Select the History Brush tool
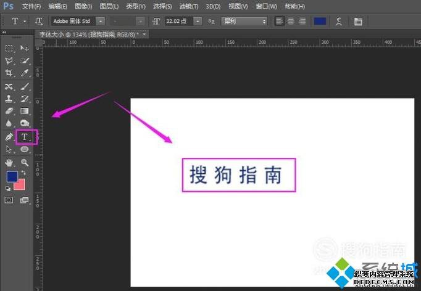Screen dimensions: 421x291 (x=25, y=99)
